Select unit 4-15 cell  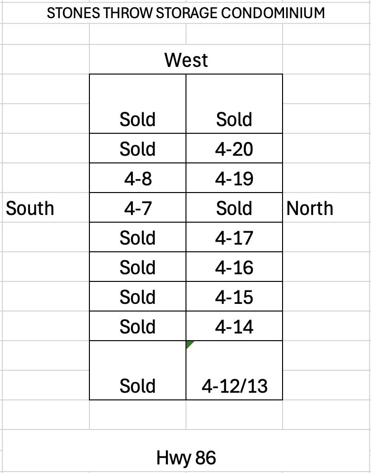click(x=234, y=297)
